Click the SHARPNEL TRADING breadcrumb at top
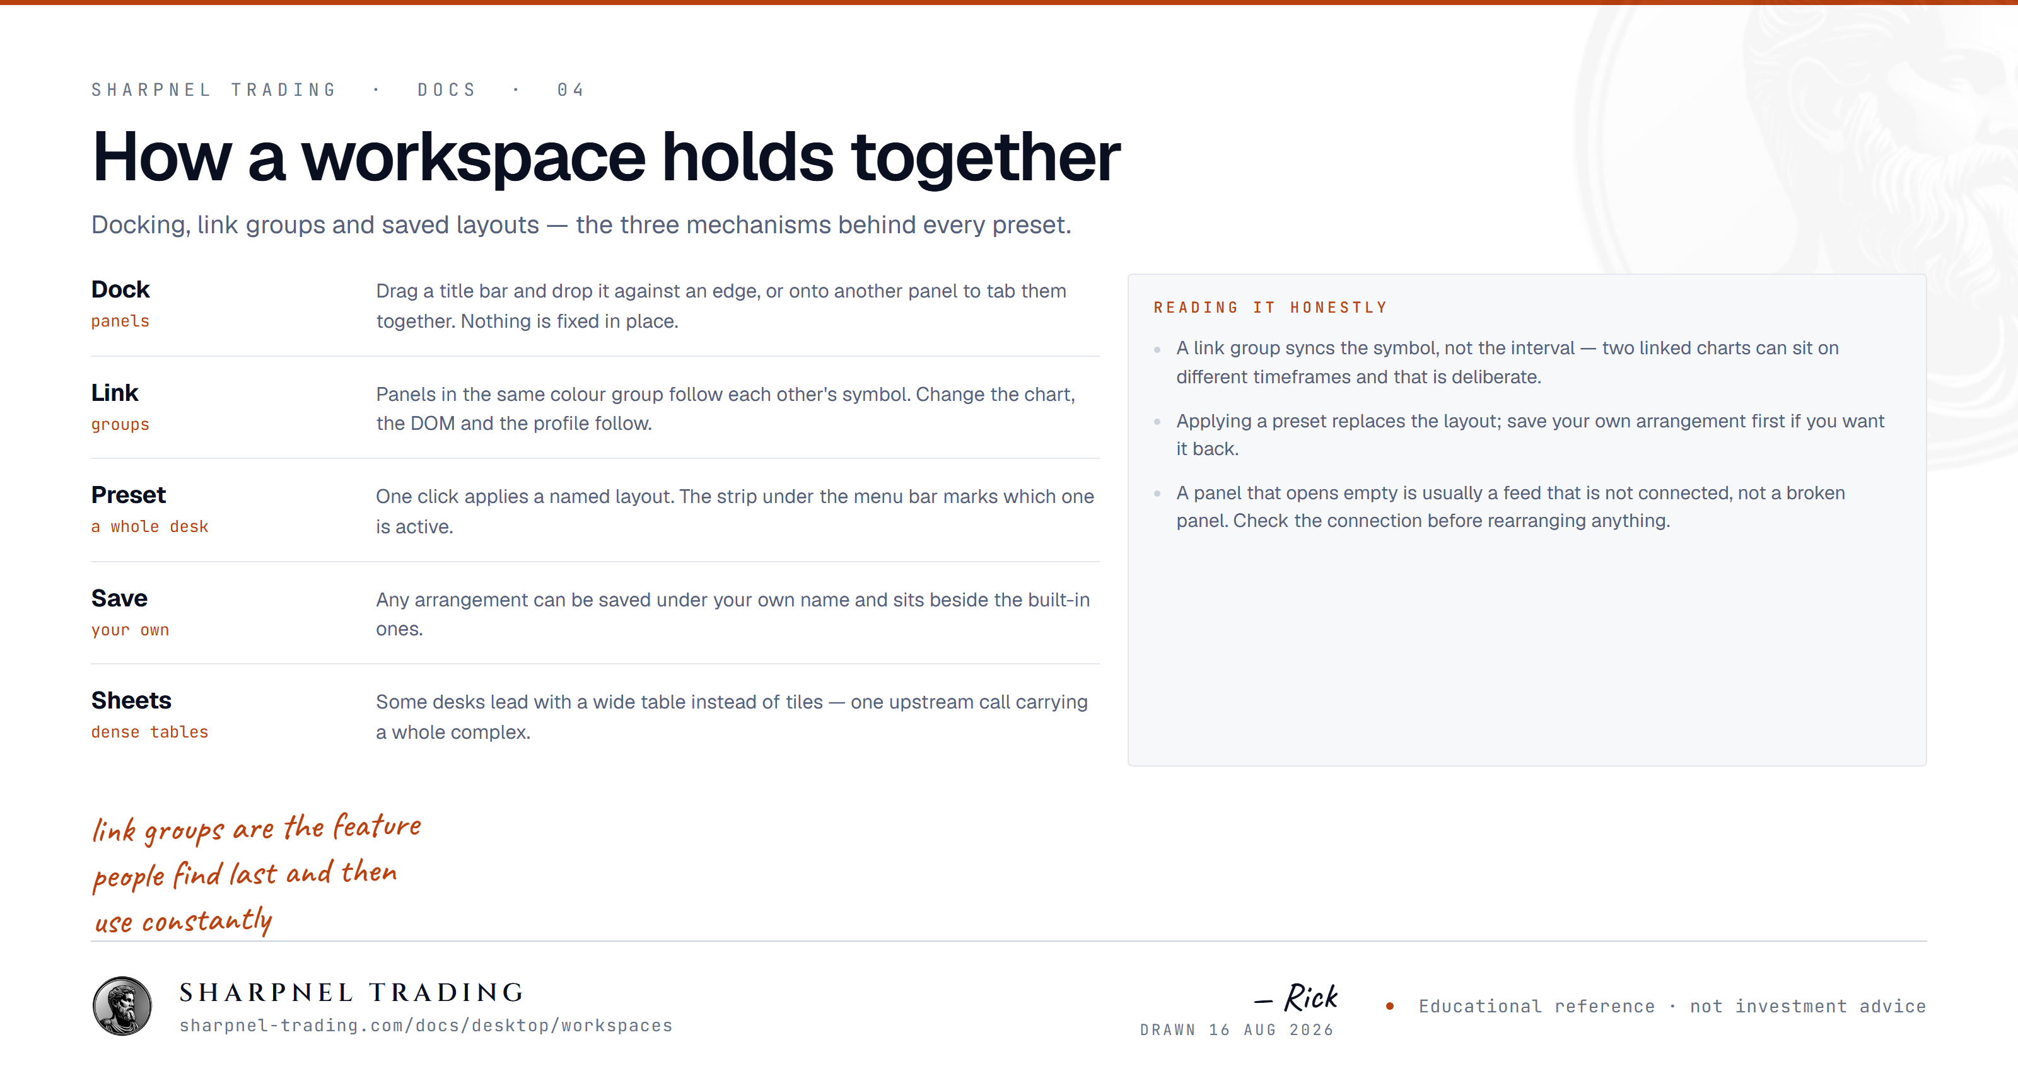 click(213, 90)
